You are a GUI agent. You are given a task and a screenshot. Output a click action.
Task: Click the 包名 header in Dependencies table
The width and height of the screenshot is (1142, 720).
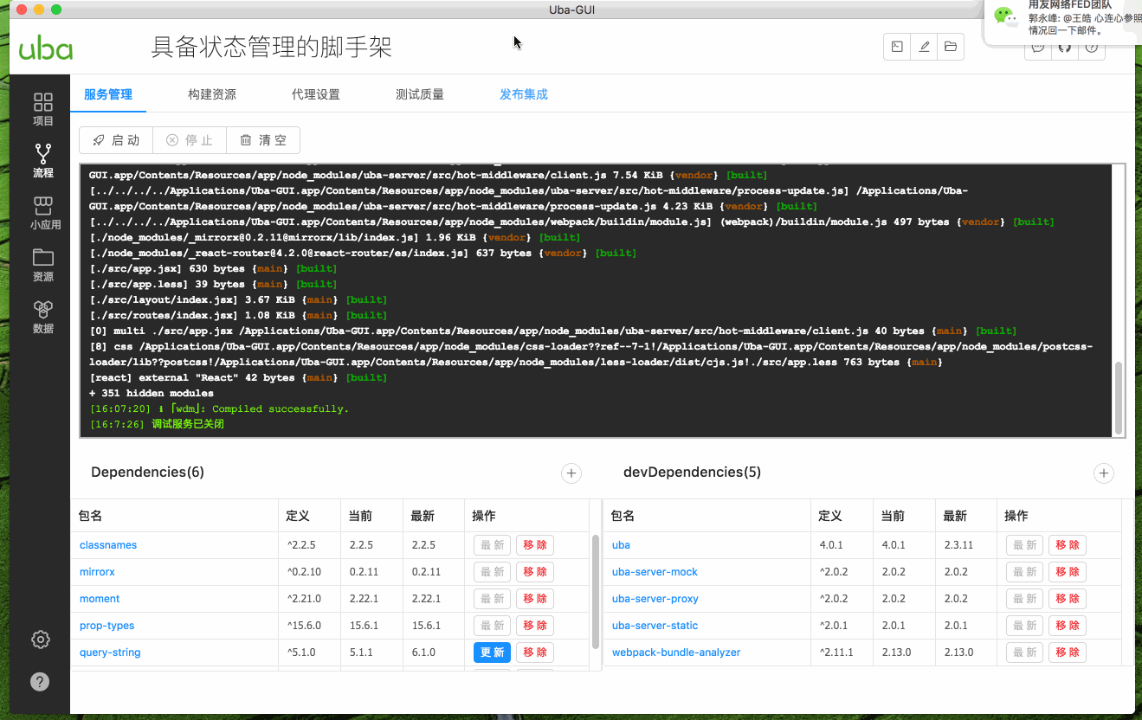point(91,516)
